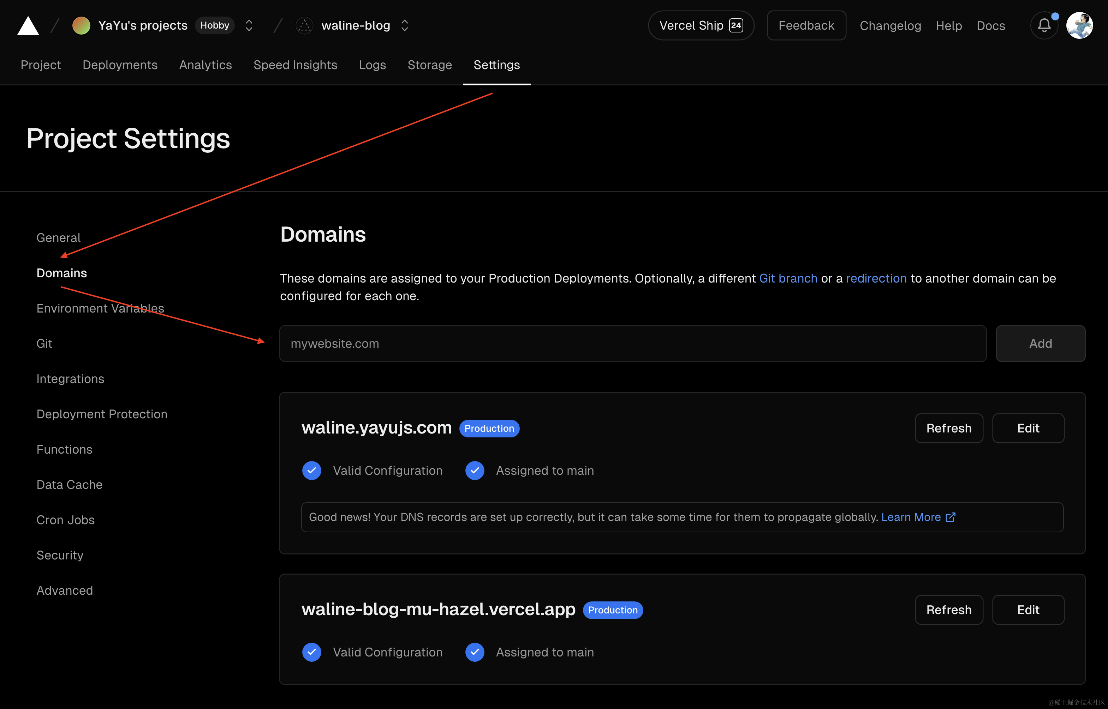Click the external link icon after Learn More
Viewport: 1108px width, 709px height.
pos(950,517)
